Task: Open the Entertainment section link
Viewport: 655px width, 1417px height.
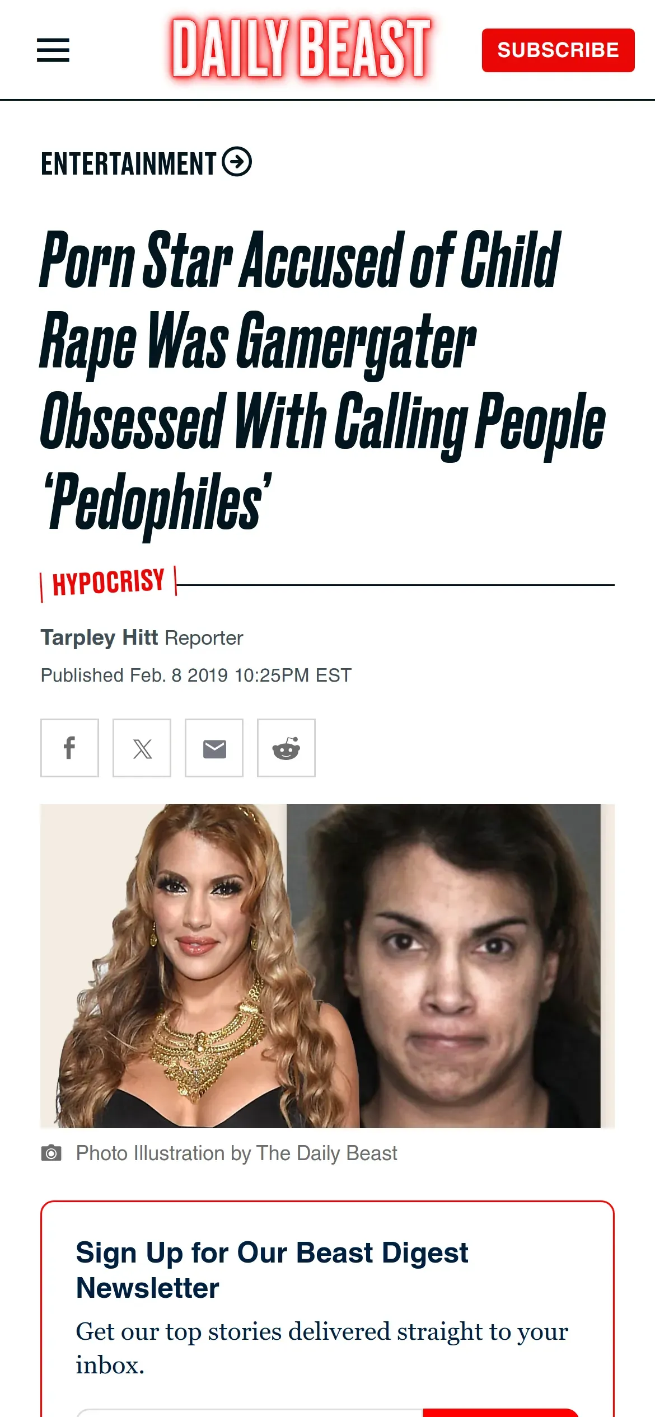Action: coord(128,163)
